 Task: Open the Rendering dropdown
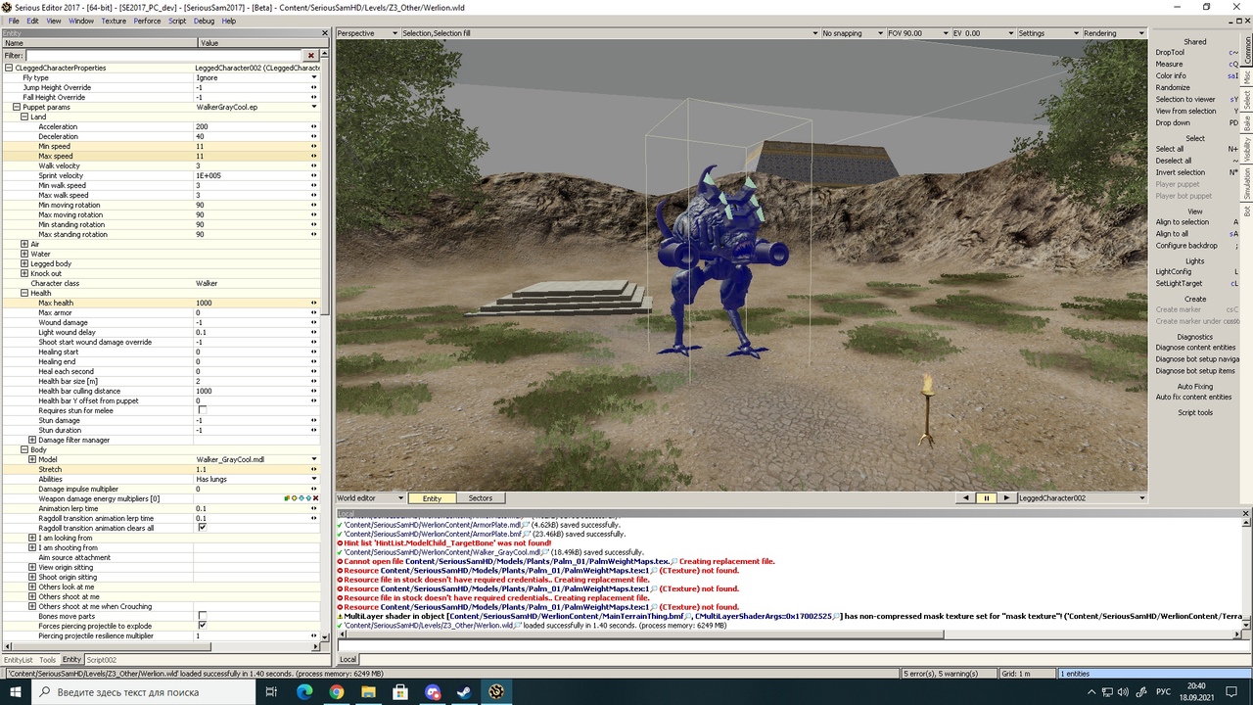[x=1113, y=33]
